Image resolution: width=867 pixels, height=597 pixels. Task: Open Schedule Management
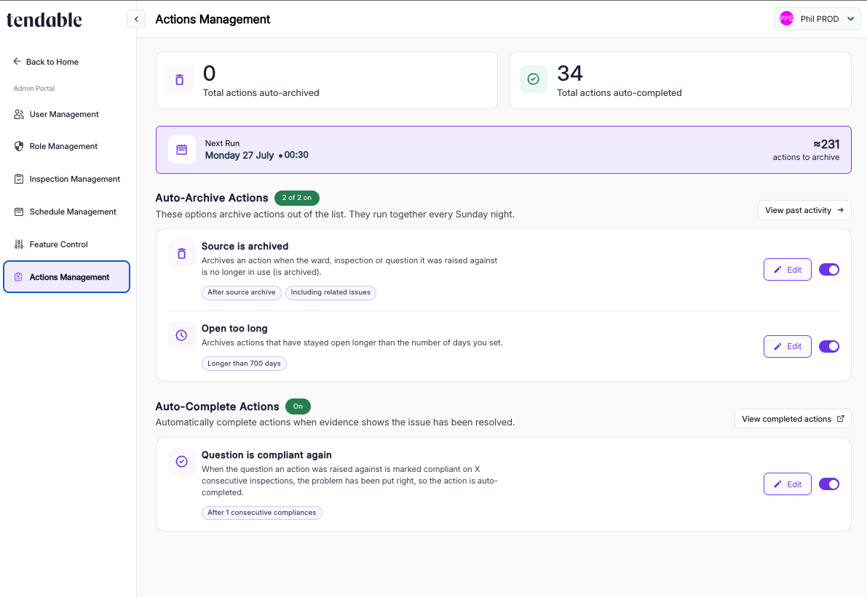(x=66, y=212)
